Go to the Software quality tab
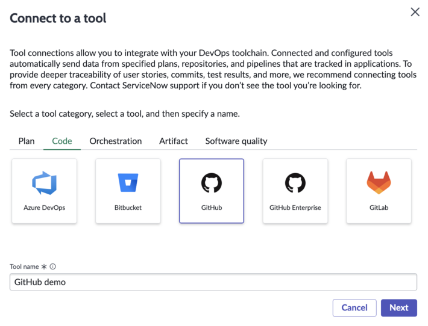 236,141
